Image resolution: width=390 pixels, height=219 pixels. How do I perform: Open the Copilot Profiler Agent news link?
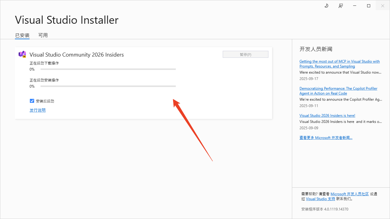coord(338,91)
